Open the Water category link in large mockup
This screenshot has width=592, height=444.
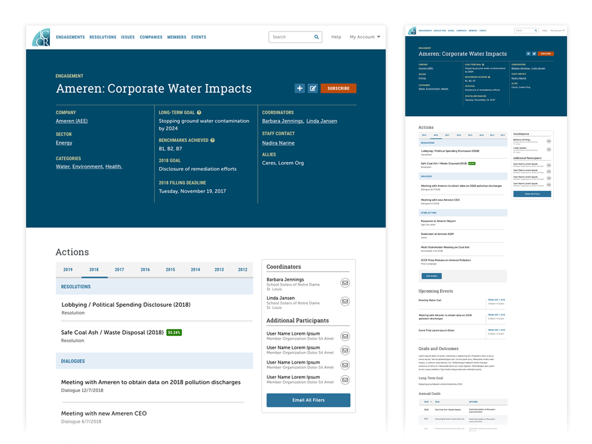pos(63,167)
